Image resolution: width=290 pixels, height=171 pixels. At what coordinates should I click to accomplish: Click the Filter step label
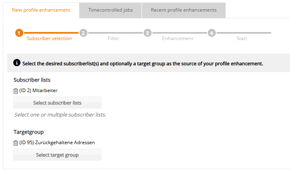114,39
